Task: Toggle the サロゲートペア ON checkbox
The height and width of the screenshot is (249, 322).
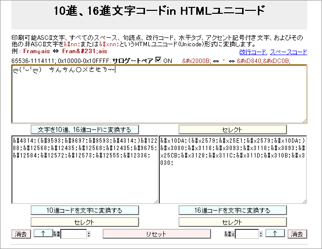Action: (158, 60)
